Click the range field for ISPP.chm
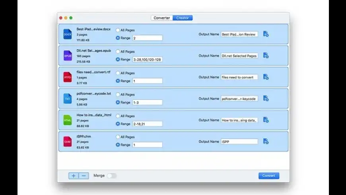Screen dimensions: 346x195 pyautogui.click(x=148, y=144)
